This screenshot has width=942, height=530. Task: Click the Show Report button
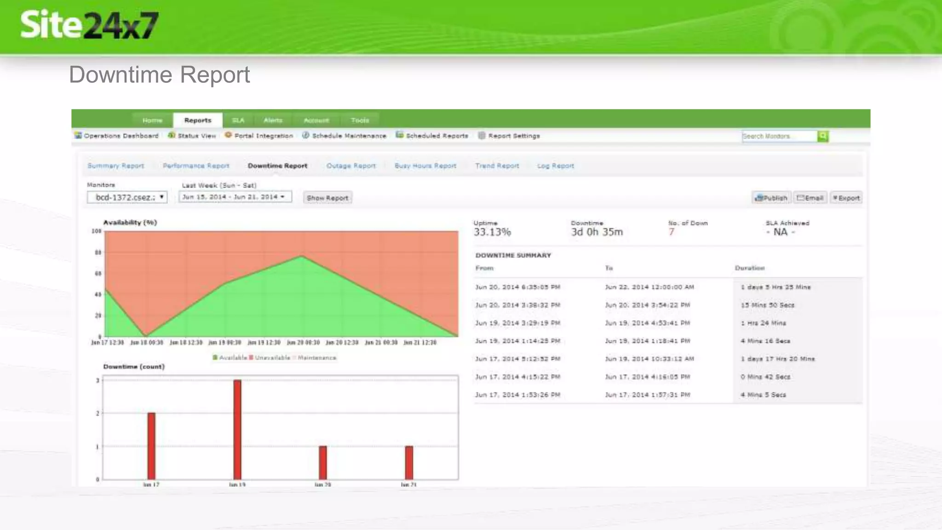[x=327, y=198]
